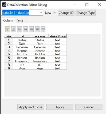
Task: Click Age cell in the name column
Action: tap(40, 68)
